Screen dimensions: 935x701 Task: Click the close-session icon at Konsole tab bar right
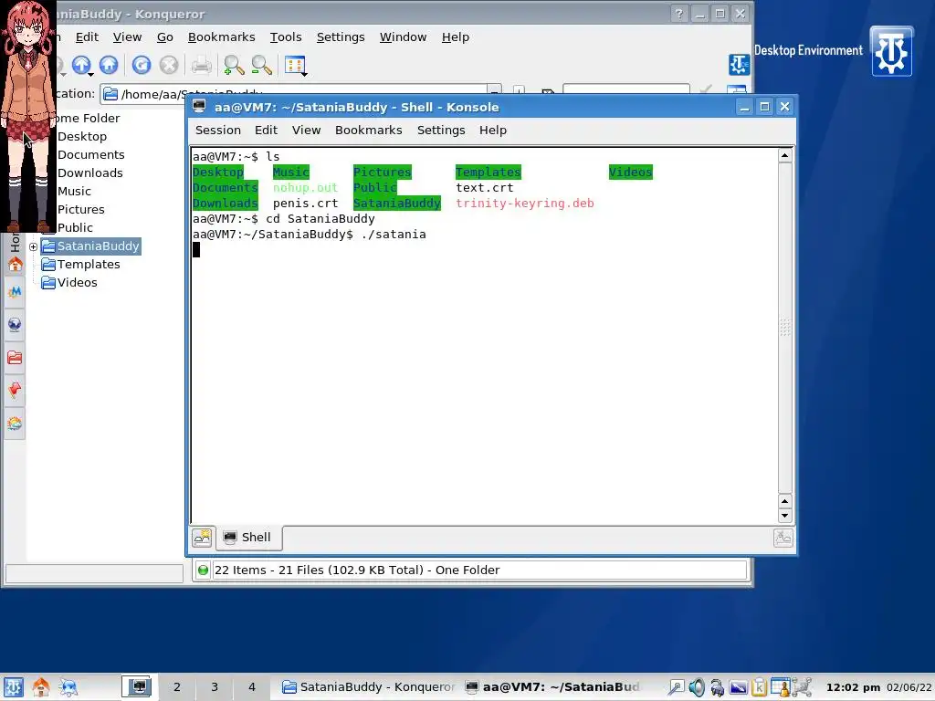(783, 538)
